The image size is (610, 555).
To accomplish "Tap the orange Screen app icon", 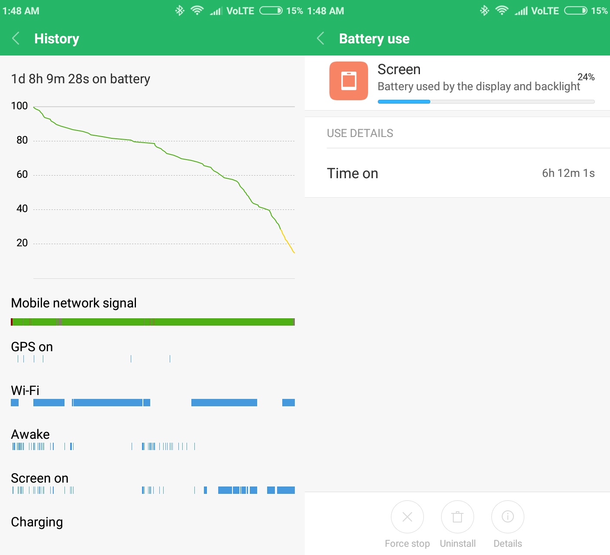I will [349, 81].
